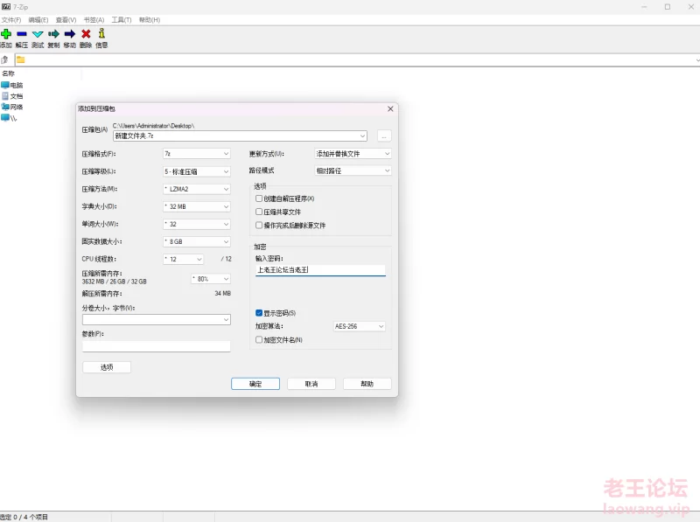Open the Tools (工具) menu

click(122, 20)
